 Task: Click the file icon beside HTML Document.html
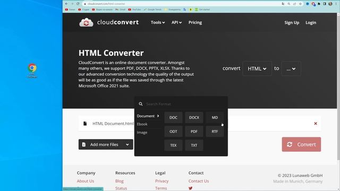coord(85,124)
